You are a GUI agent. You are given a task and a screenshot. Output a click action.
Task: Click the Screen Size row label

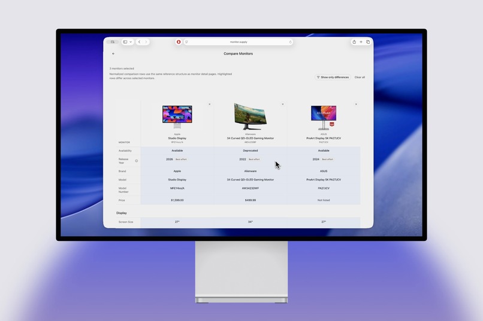tap(126, 222)
